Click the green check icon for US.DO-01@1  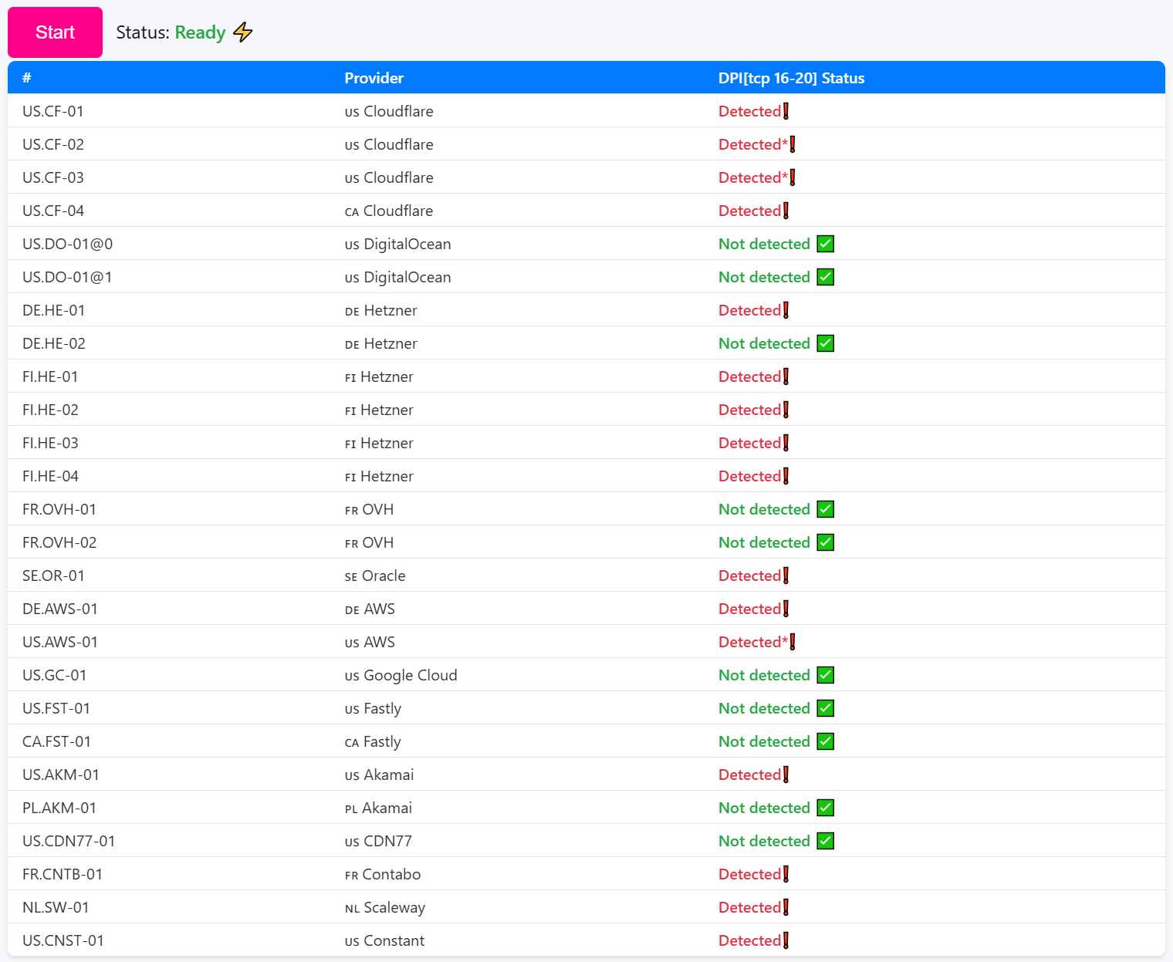[x=825, y=277]
